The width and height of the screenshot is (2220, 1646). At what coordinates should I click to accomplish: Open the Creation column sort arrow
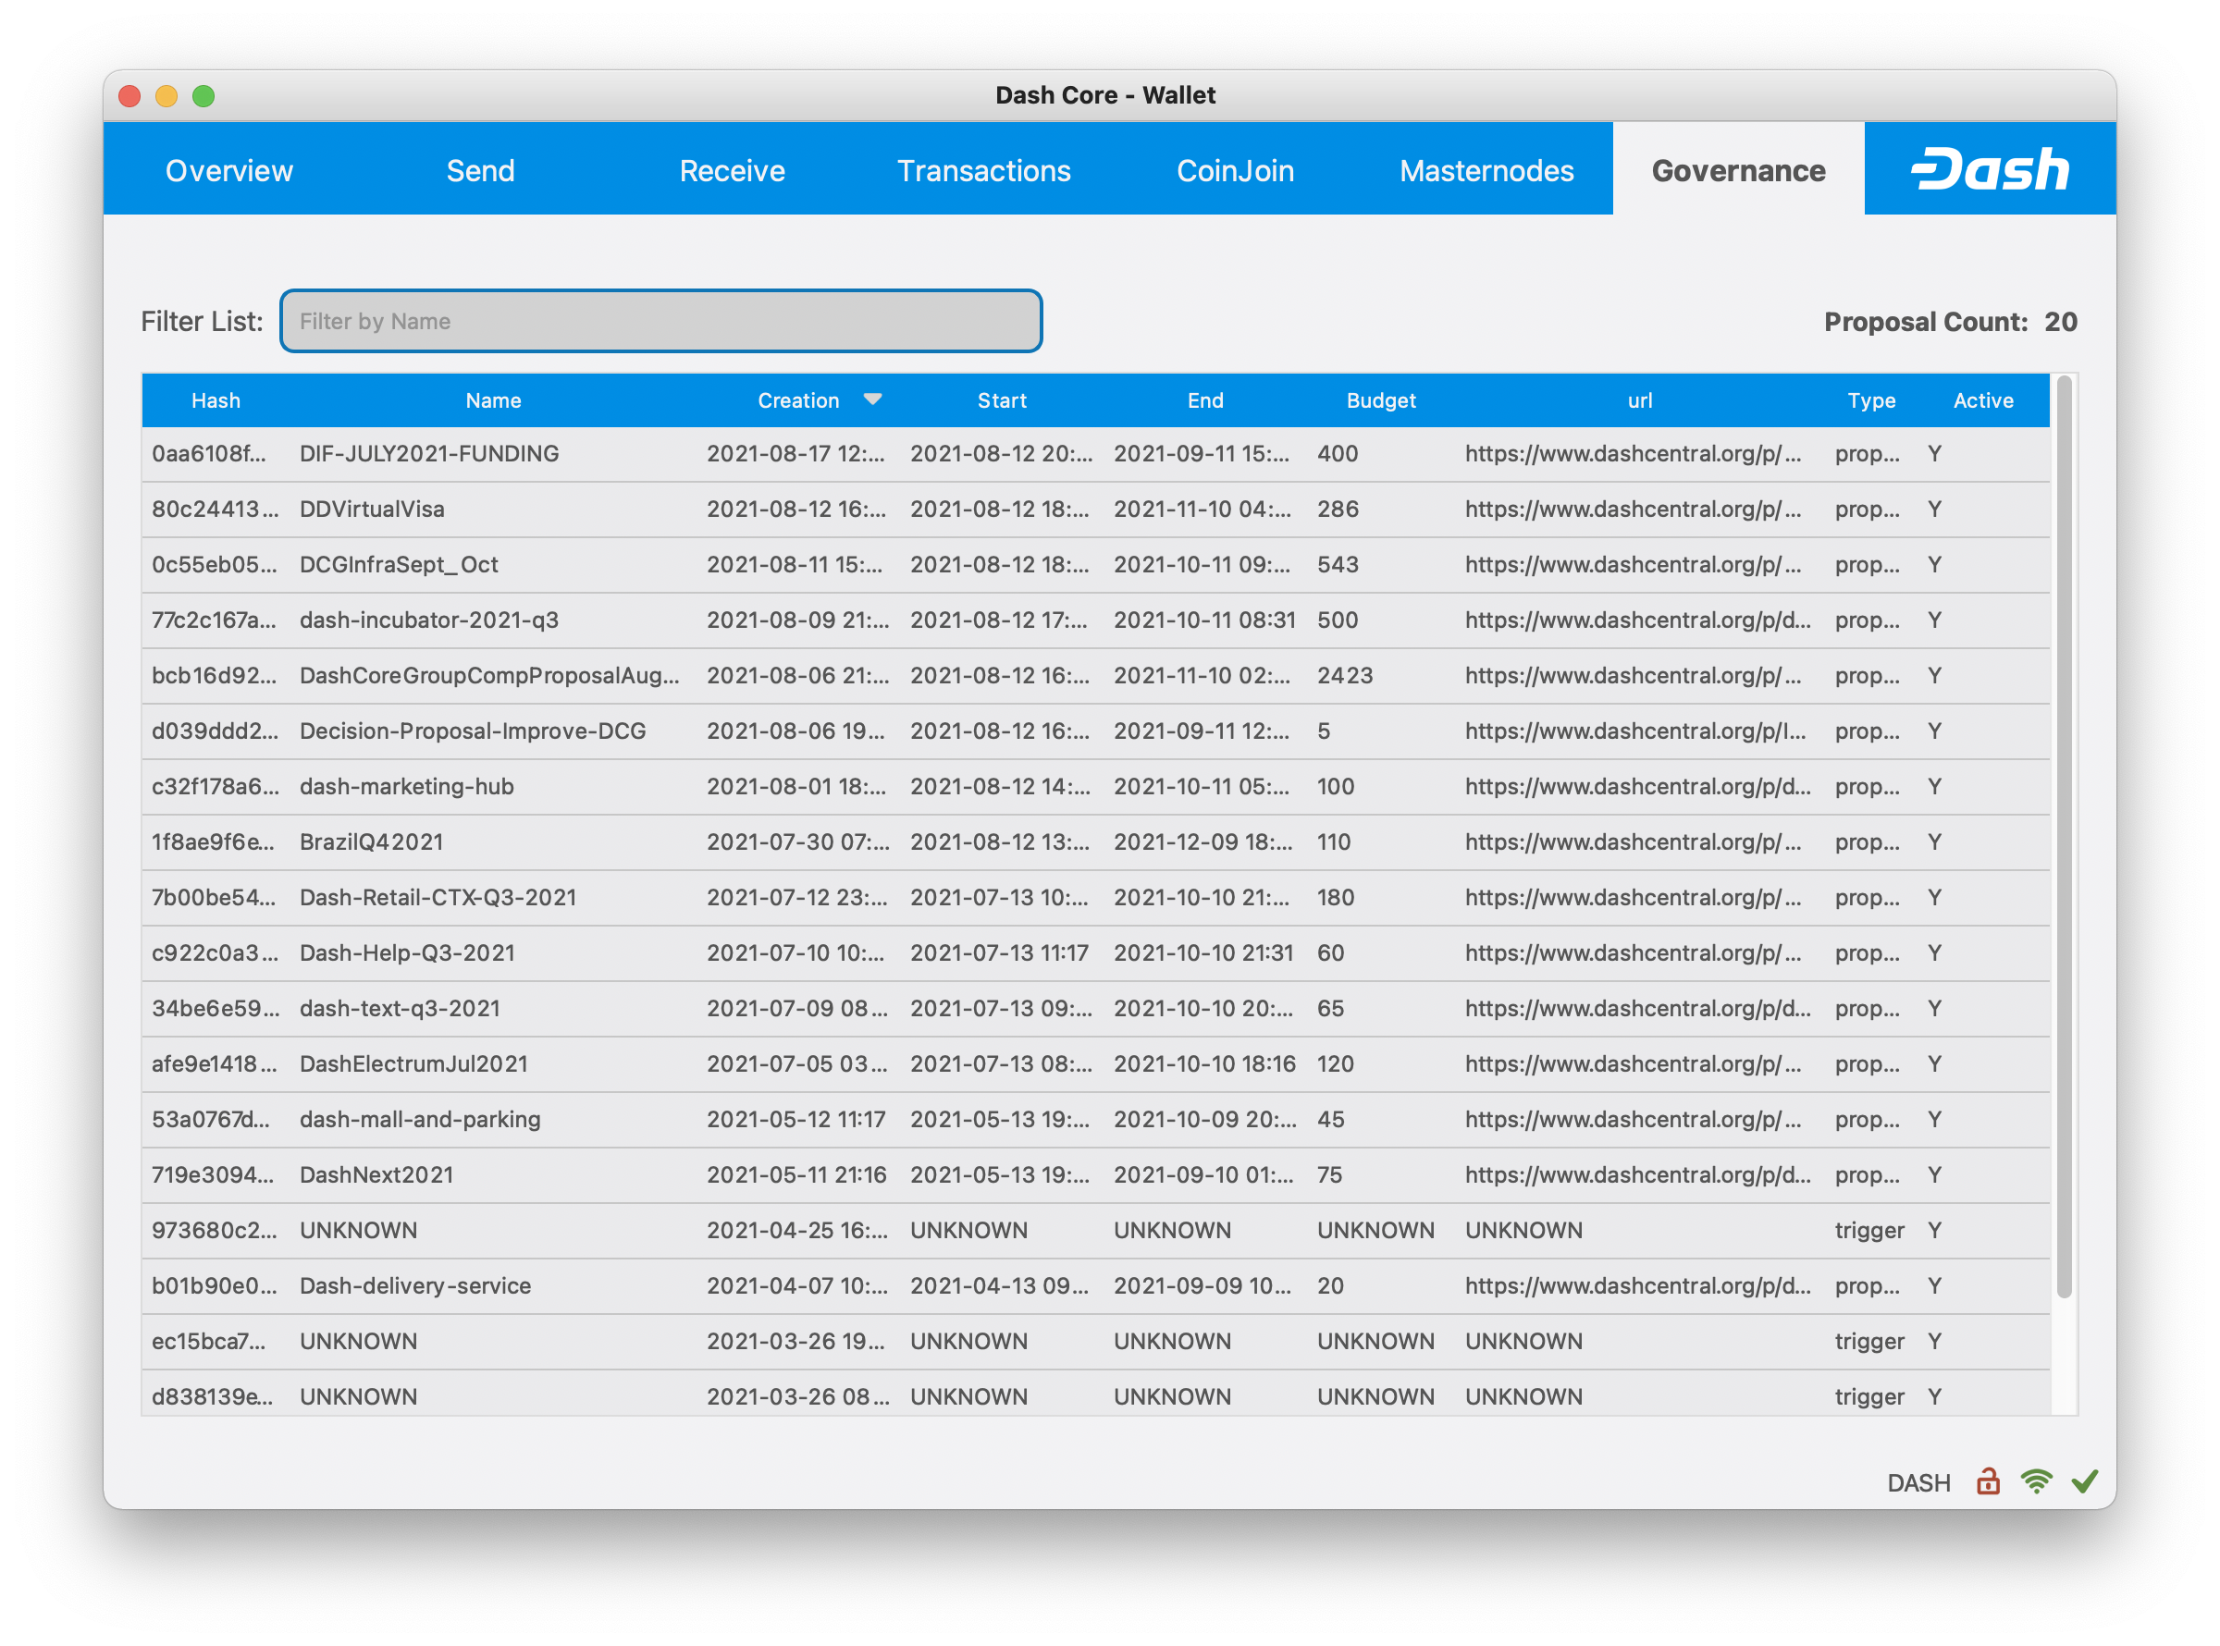[x=873, y=399]
